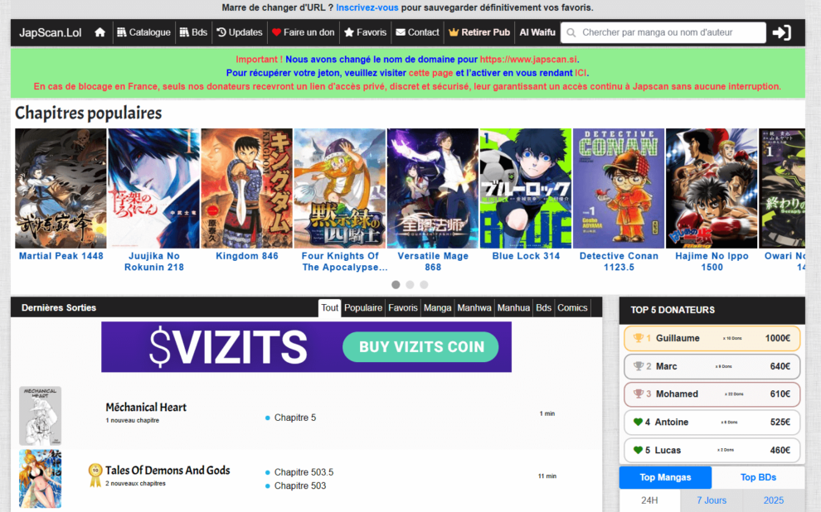The width and height of the screenshot is (821, 512).
Task: Click Blue Lock 314 title link
Action: (526, 256)
